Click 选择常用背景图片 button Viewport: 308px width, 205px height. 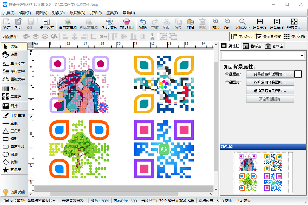click(270, 82)
